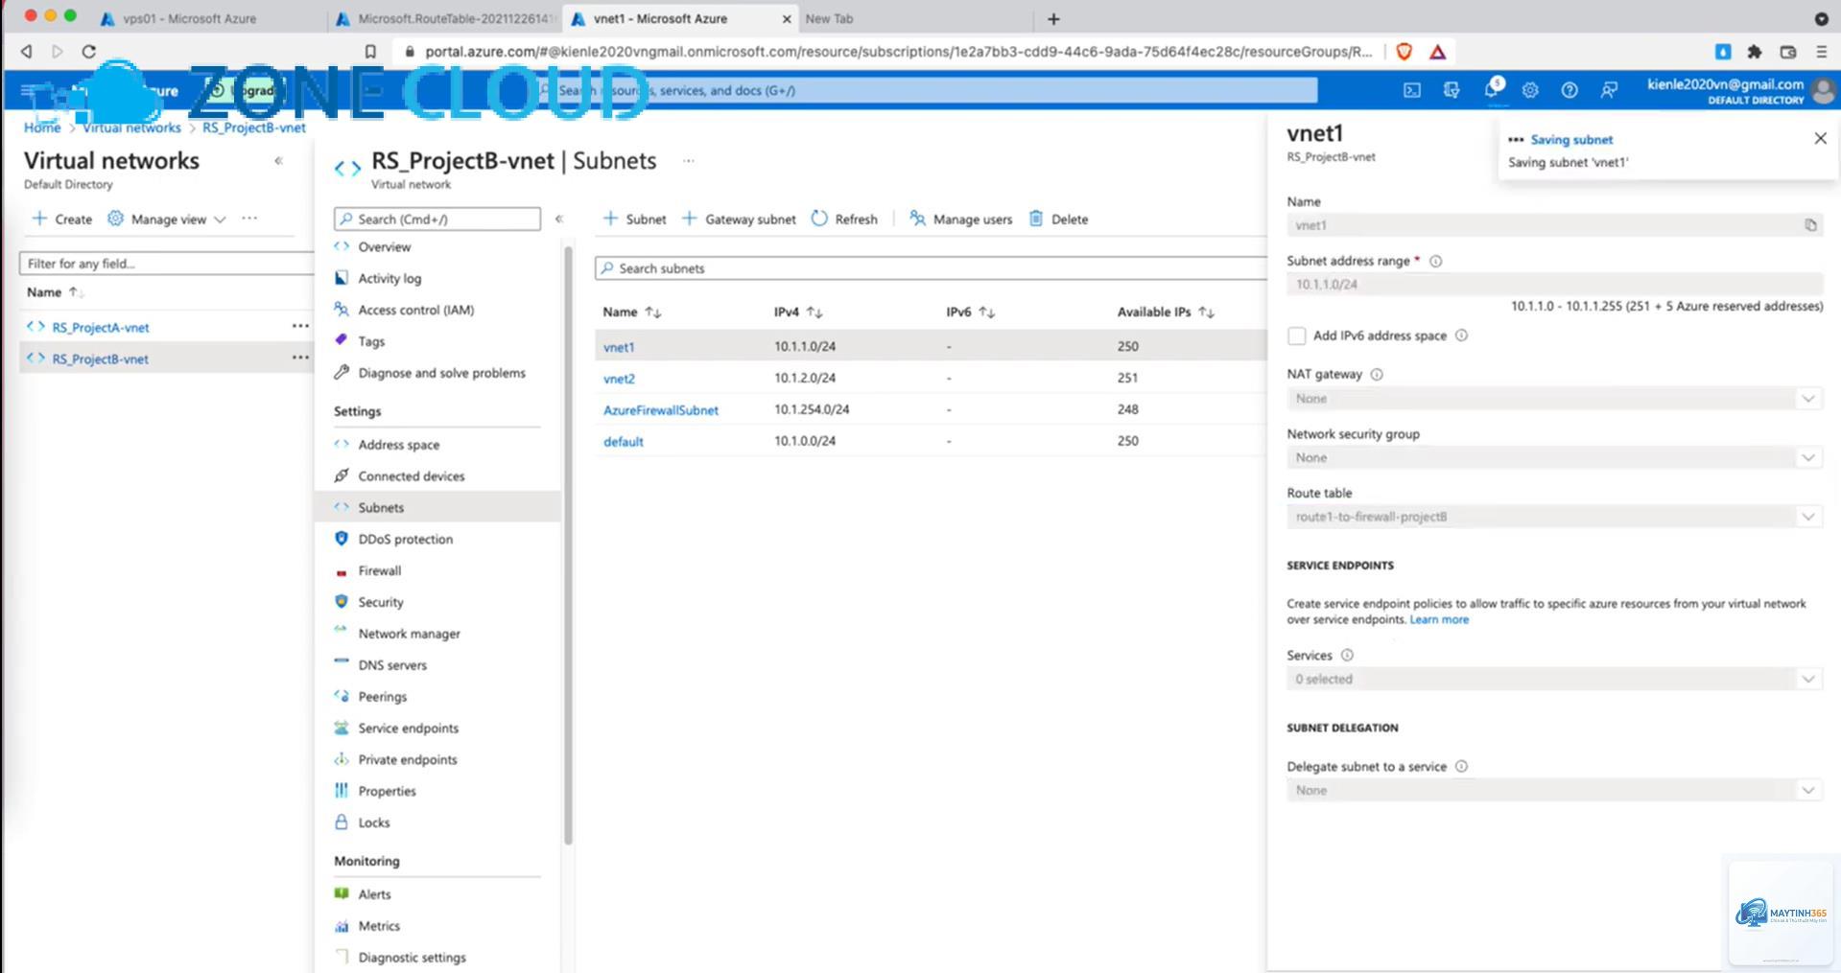Expand the Manage view dropdown

click(x=168, y=220)
